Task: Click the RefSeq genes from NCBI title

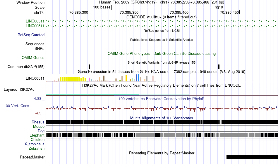Action: tap(162, 31)
